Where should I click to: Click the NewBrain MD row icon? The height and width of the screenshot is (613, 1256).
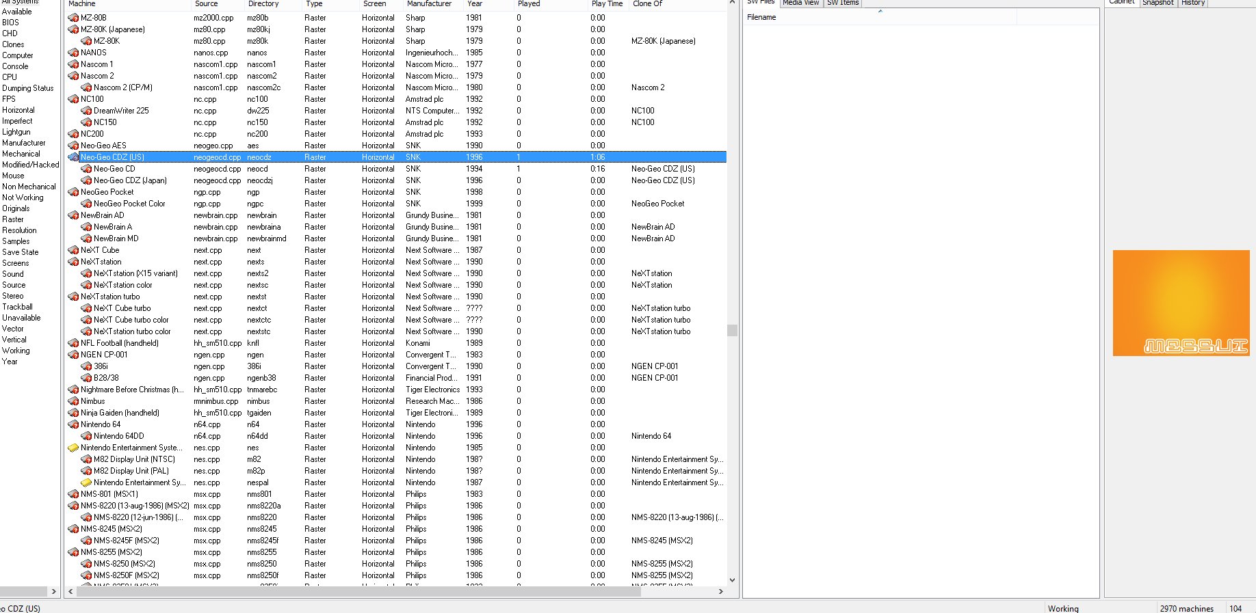click(86, 239)
